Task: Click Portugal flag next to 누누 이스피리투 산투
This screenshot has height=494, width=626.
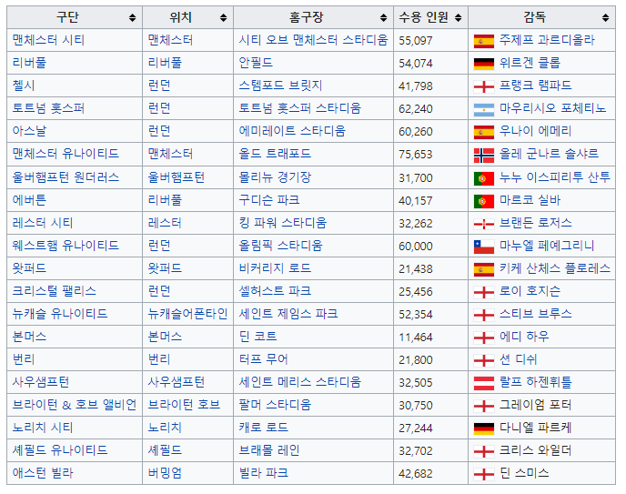Action: coord(484,178)
